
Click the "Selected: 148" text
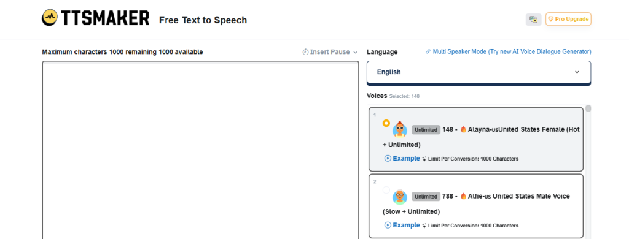[404, 96]
